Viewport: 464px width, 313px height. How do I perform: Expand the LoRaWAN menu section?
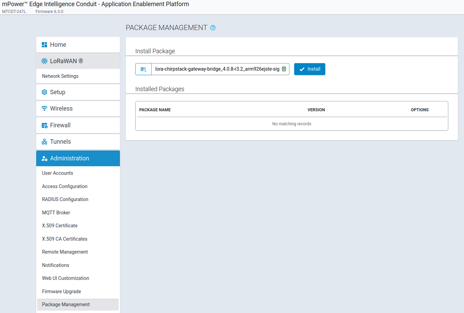pos(78,61)
